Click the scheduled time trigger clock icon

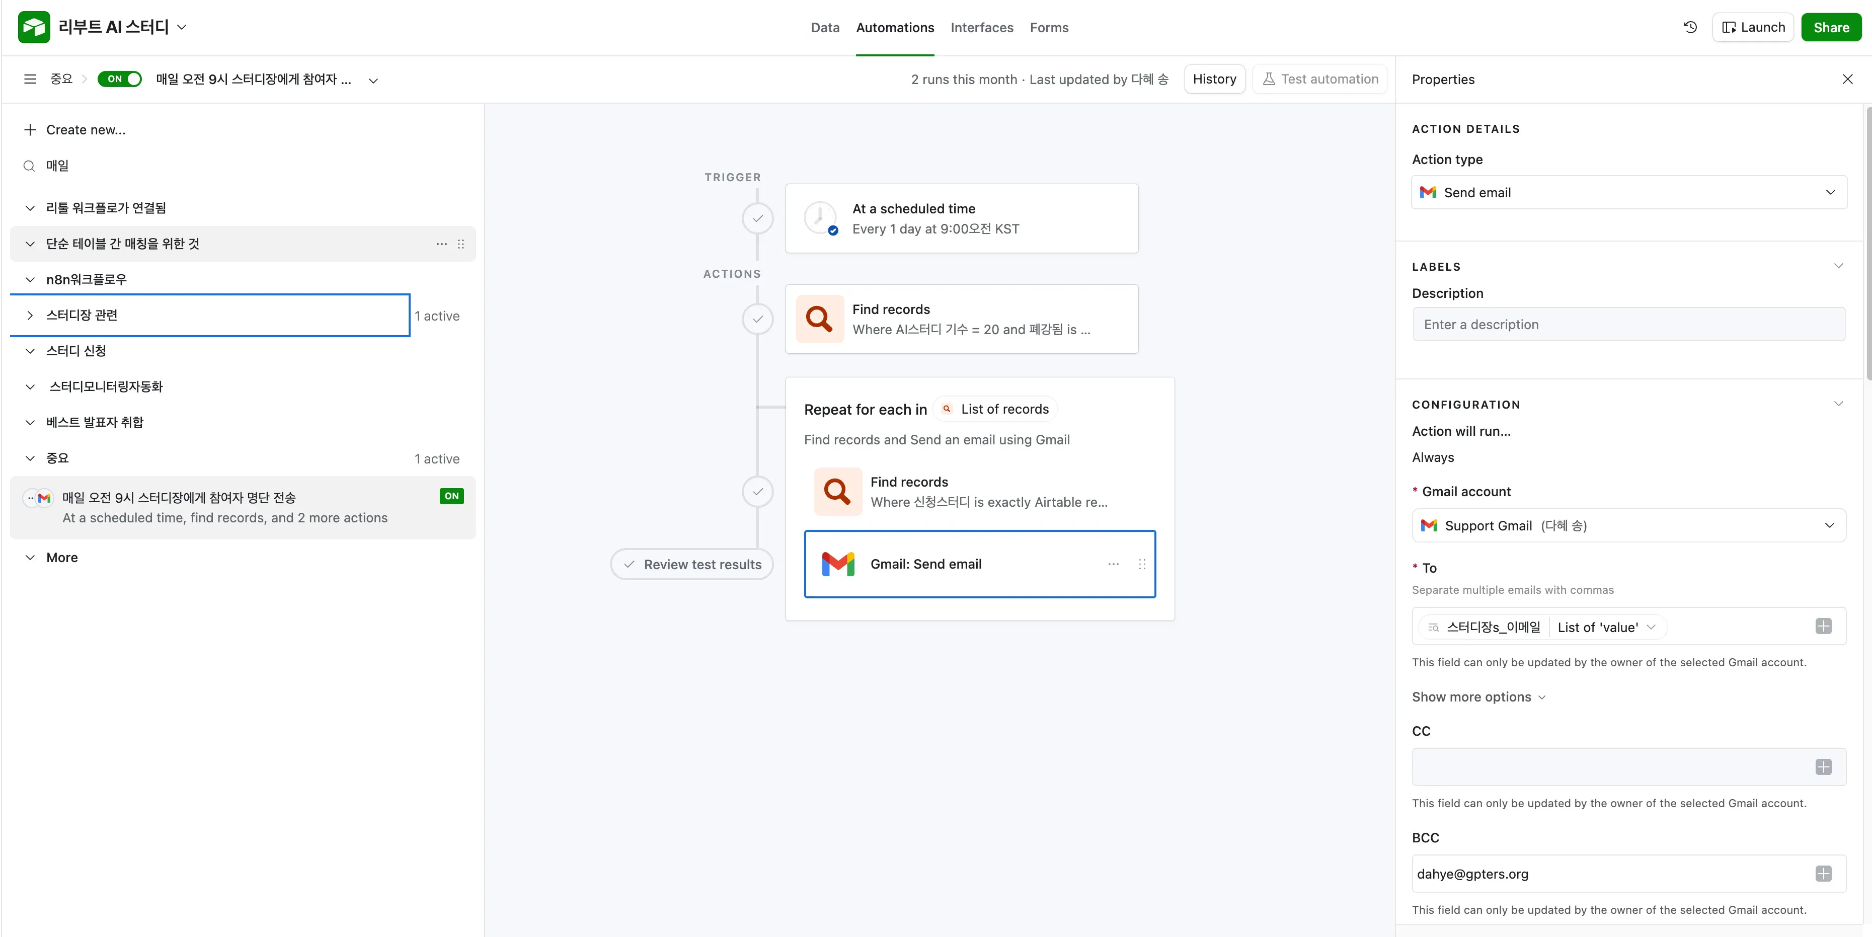[x=820, y=218]
